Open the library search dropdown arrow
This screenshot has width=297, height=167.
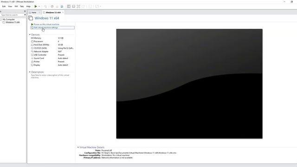25,15
